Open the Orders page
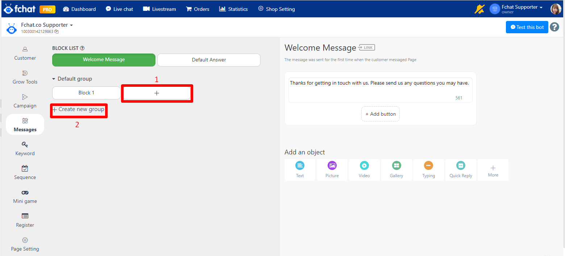 click(x=198, y=9)
